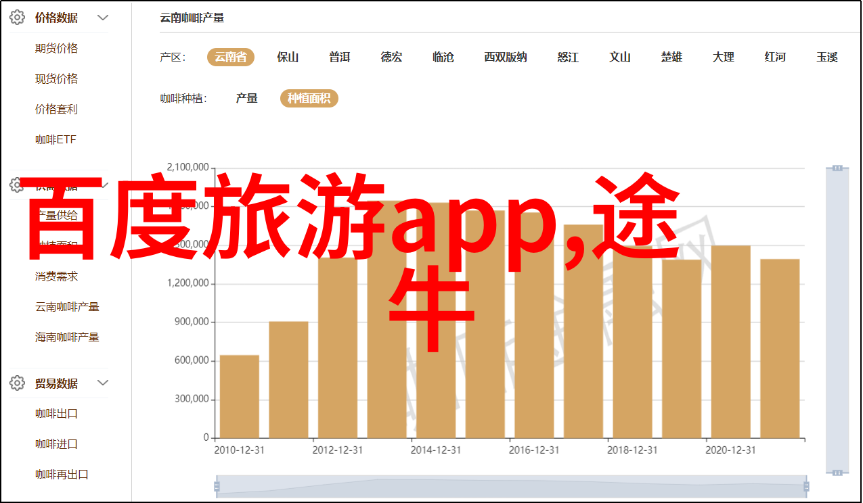Click the gear icon beside 价格数据
863x503 pixels.
point(18,18)
